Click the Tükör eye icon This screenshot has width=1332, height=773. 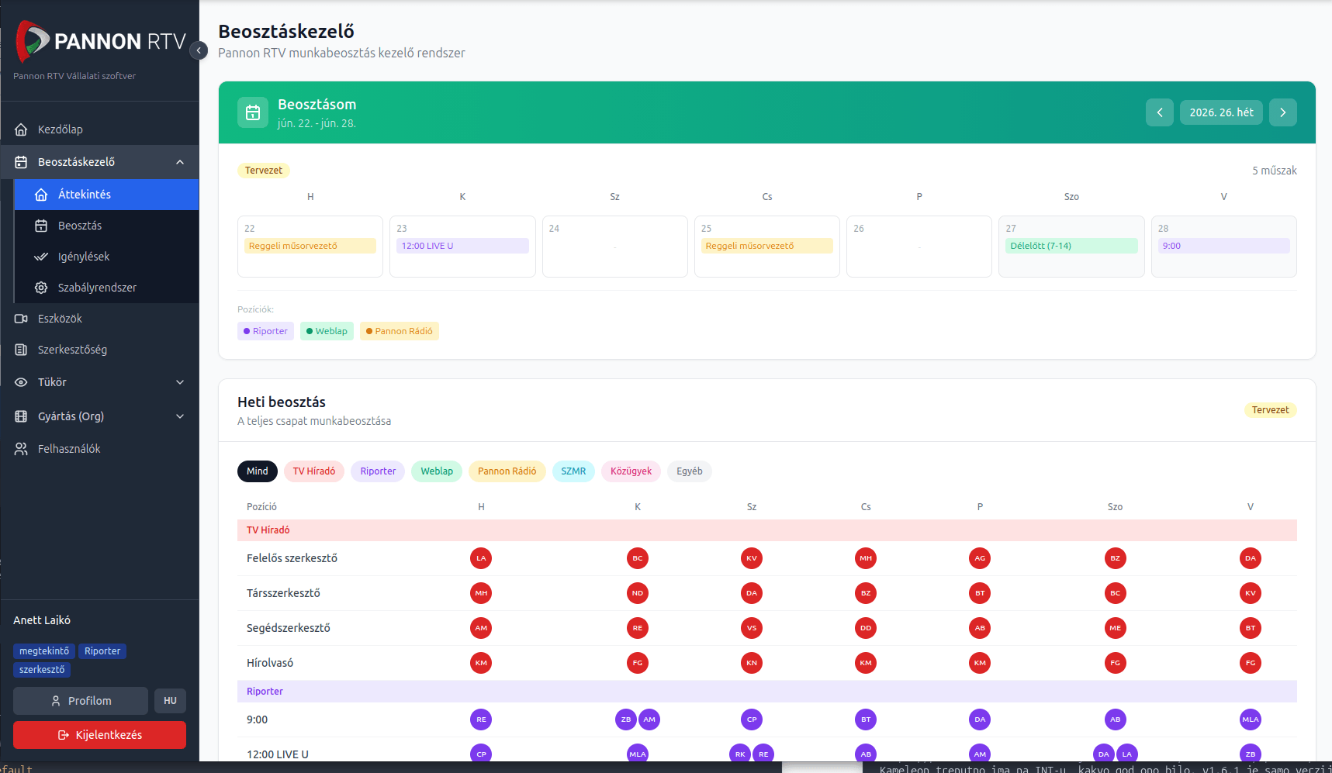(21, 382)
